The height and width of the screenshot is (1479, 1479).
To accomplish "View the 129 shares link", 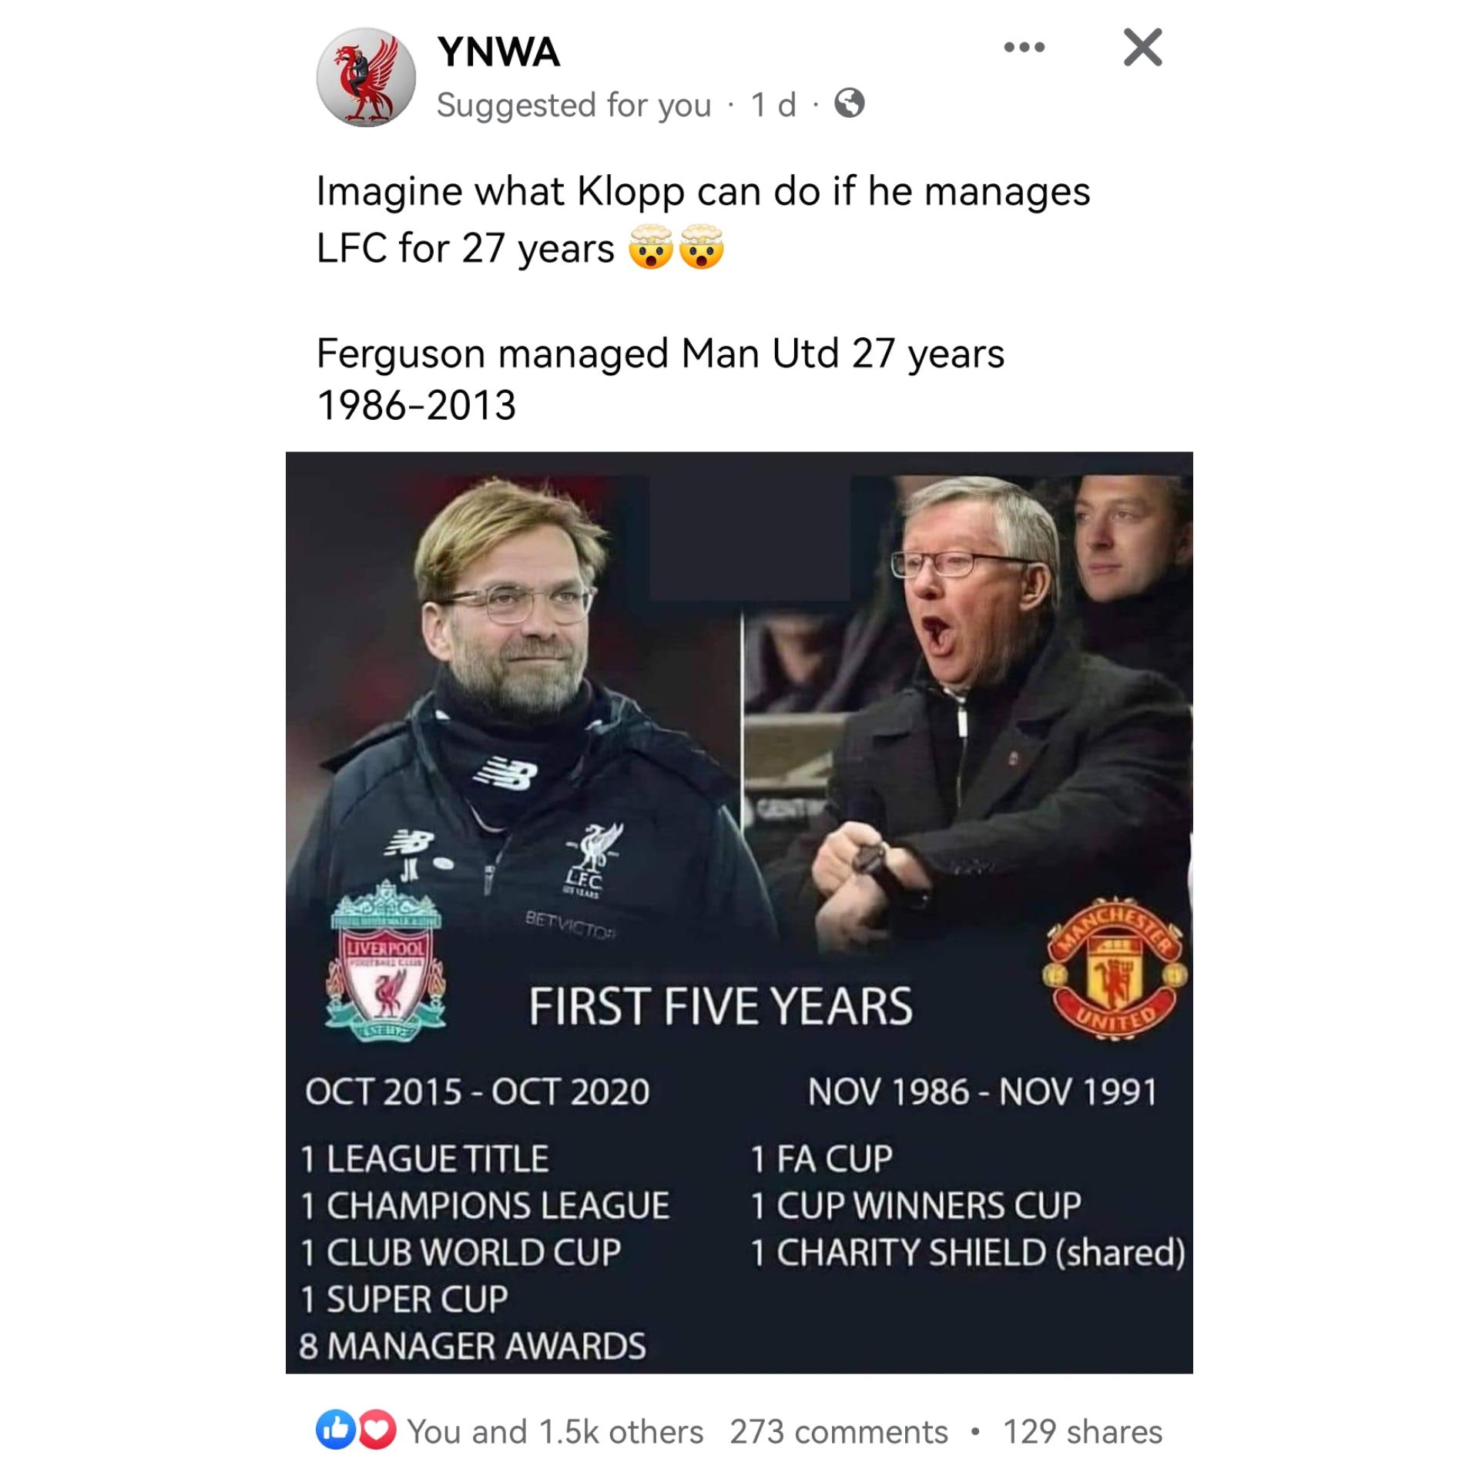I will (x=1082, y=1431).
